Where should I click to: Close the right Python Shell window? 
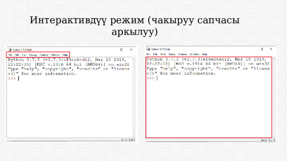271,49
